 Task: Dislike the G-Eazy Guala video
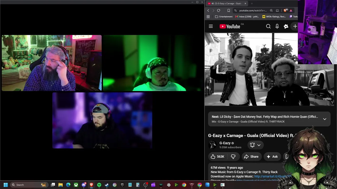(x=233, y=156)
